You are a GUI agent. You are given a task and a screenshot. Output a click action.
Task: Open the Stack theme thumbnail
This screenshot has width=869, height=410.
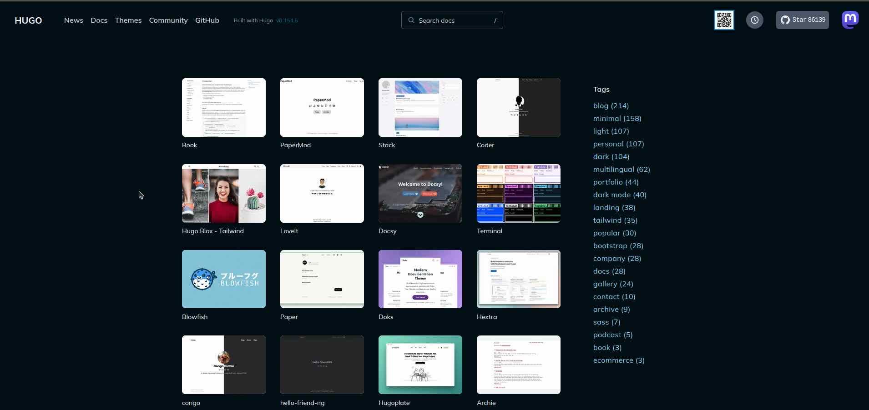point(420,107)
